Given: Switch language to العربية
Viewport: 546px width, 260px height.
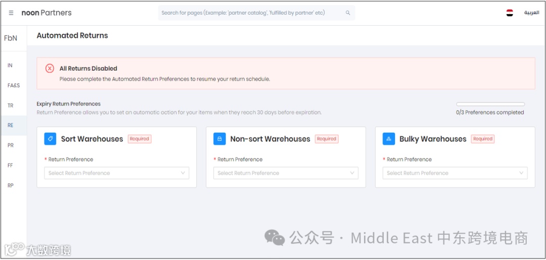Looking at the screenshot, I should click(x=531, y=13).
